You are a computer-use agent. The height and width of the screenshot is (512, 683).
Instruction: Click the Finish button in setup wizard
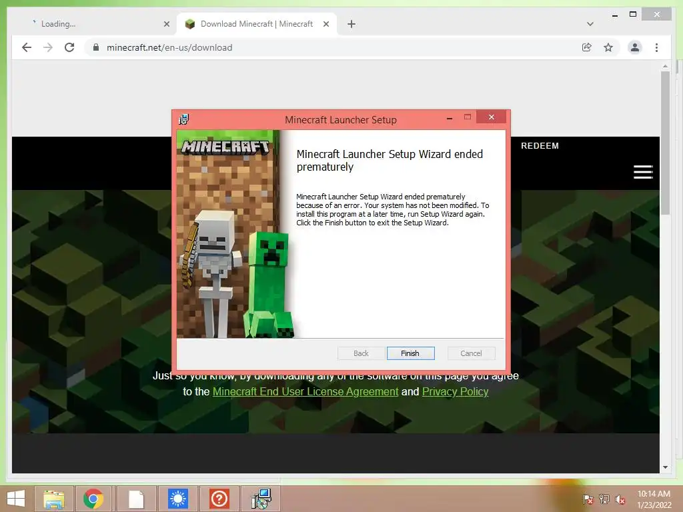[x=410, y=353]
